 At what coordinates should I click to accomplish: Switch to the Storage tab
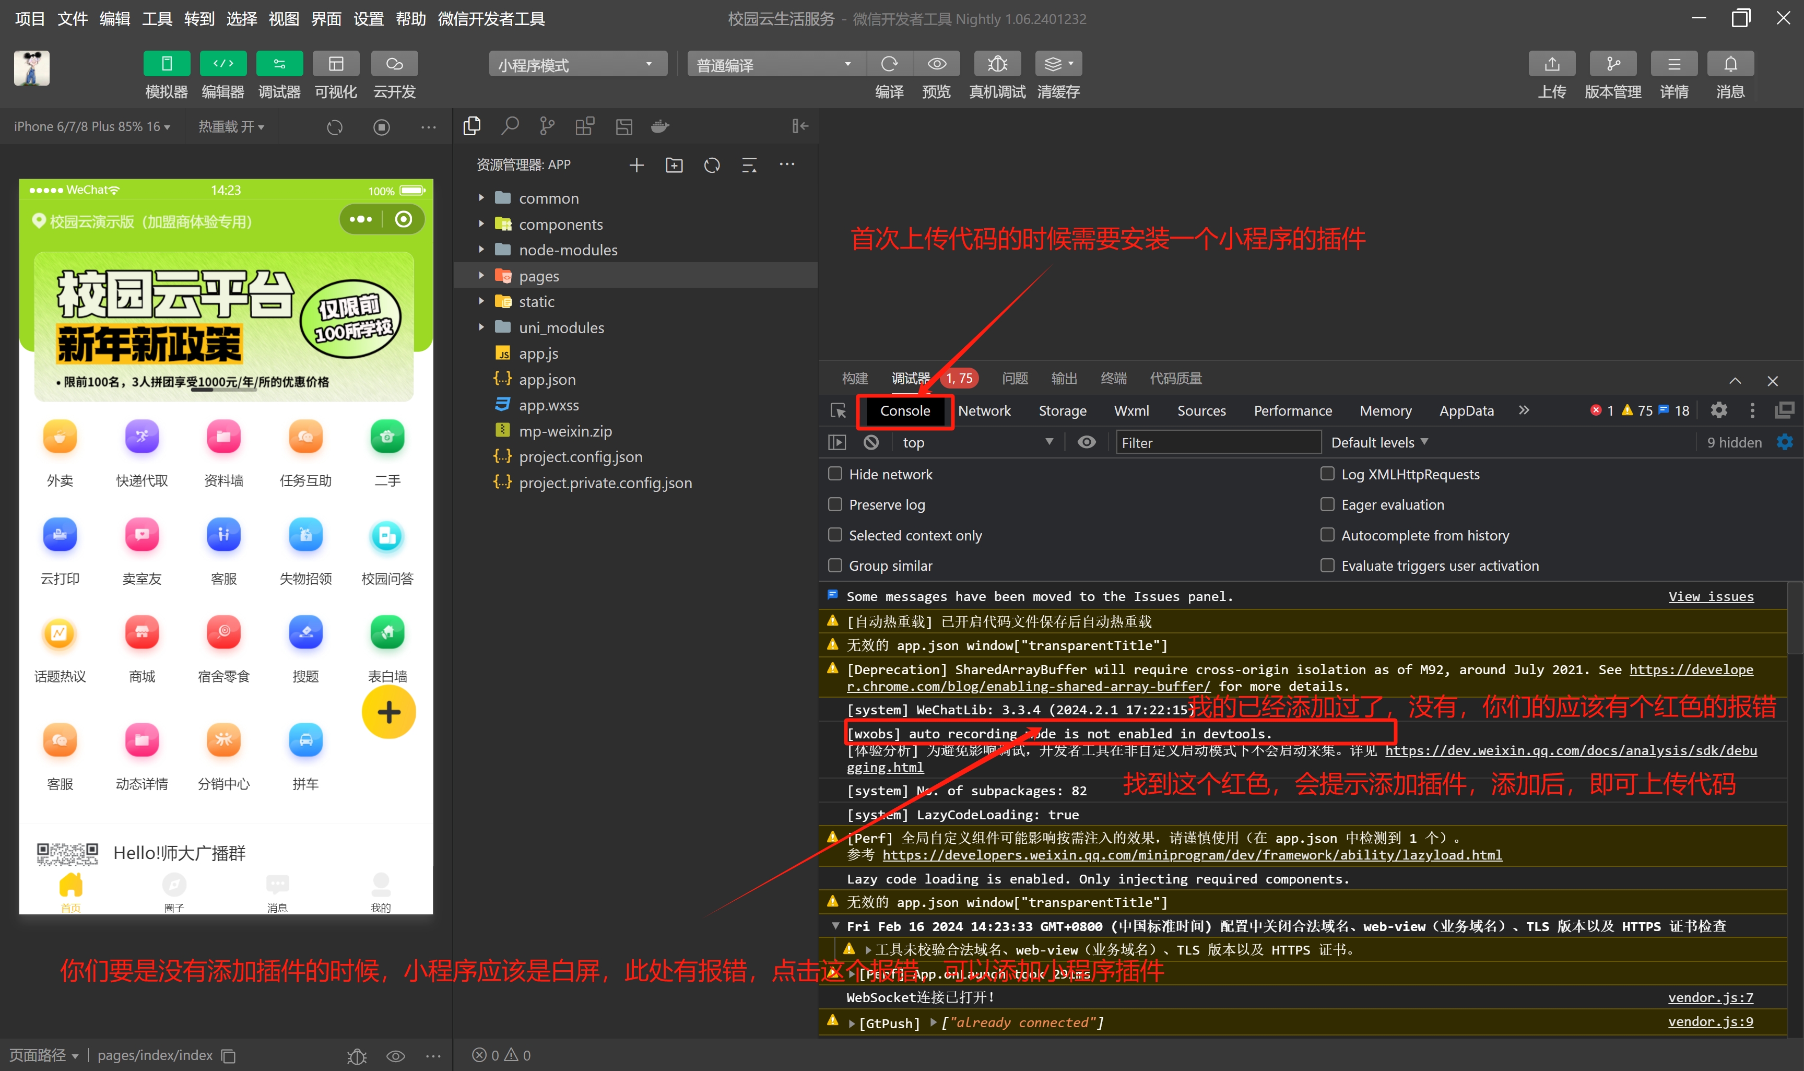[x=1062, y=410]
